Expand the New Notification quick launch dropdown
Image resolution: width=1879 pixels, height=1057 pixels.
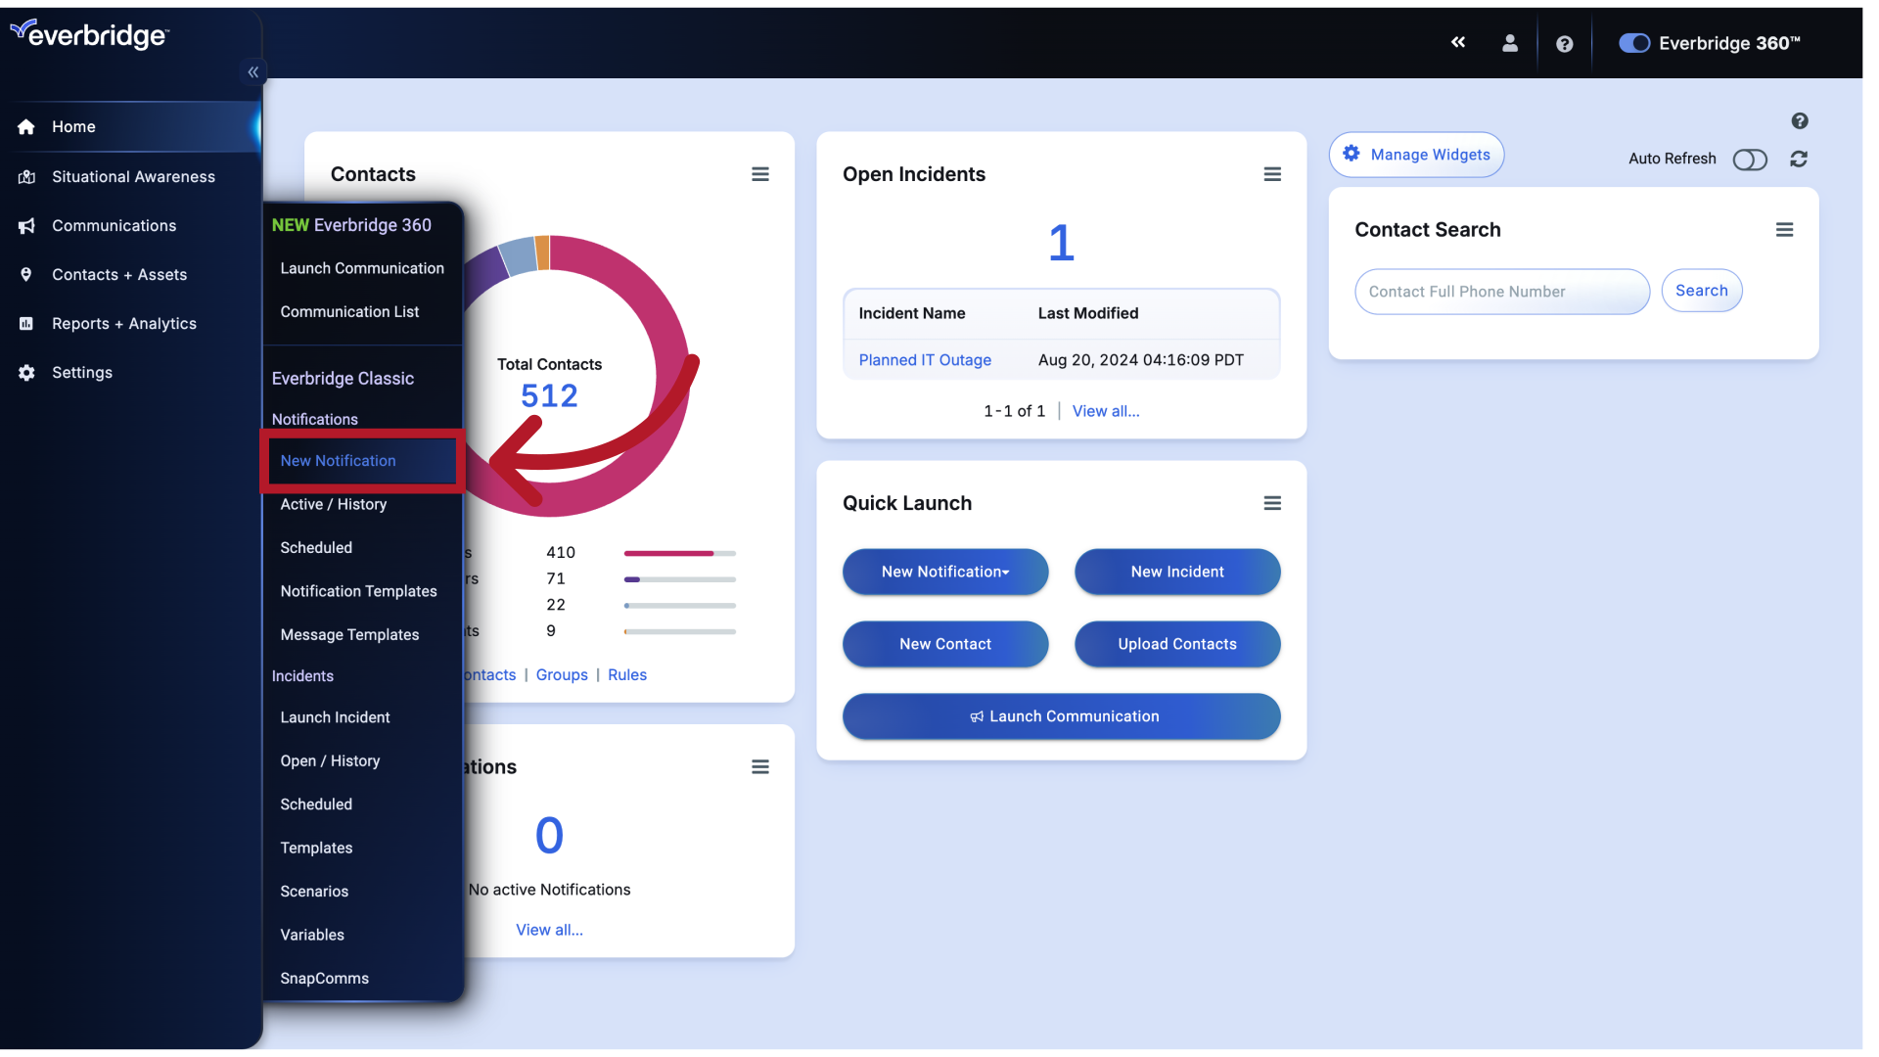(x=945, y=572)
